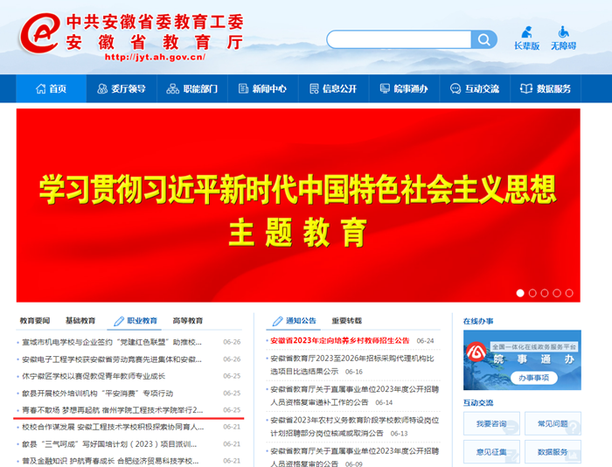Click into the search input field
The image size is (612, 467).
point(399,40)
